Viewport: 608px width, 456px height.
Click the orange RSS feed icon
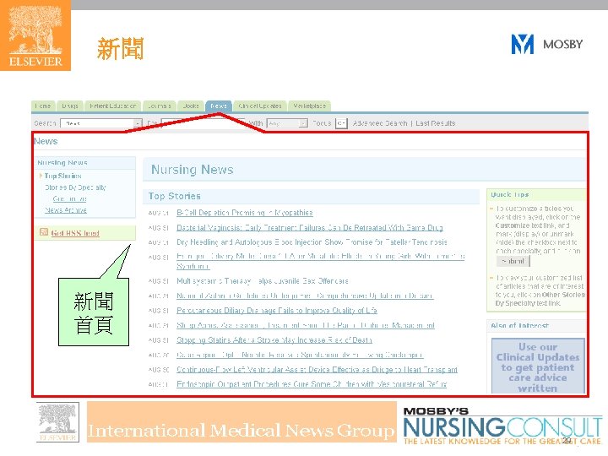click(43, 232)
